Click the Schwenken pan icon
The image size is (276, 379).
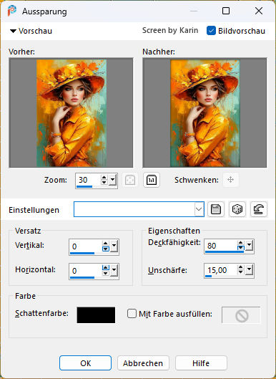231,180
